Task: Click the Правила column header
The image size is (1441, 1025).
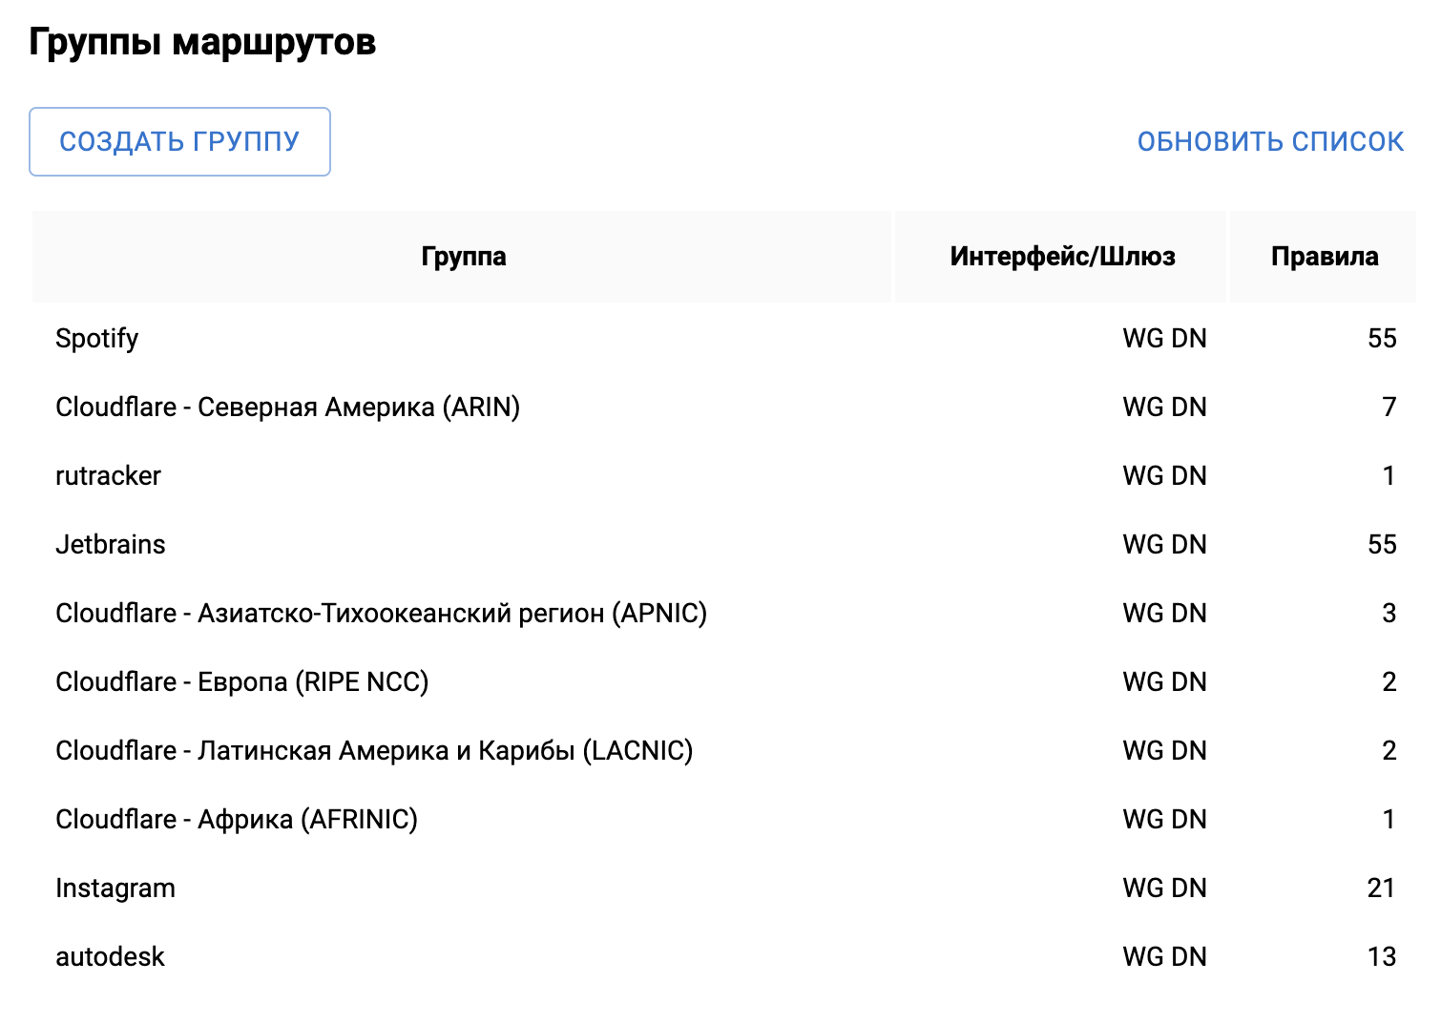Action: 1324,257
